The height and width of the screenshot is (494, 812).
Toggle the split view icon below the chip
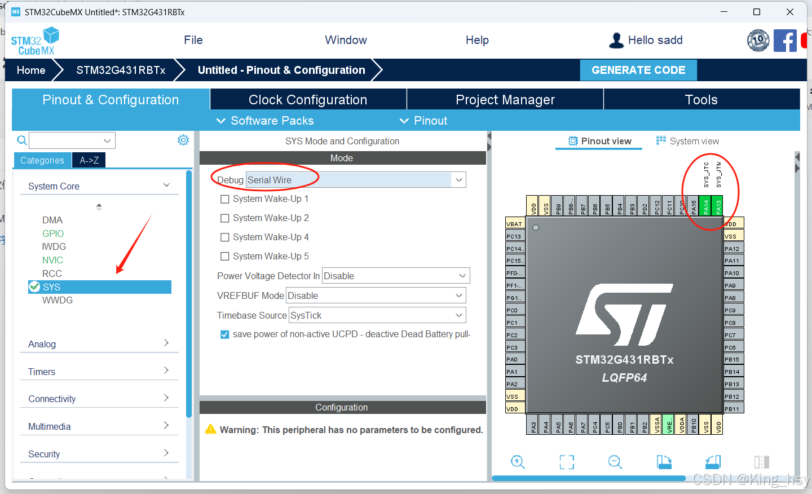[762, 462]
